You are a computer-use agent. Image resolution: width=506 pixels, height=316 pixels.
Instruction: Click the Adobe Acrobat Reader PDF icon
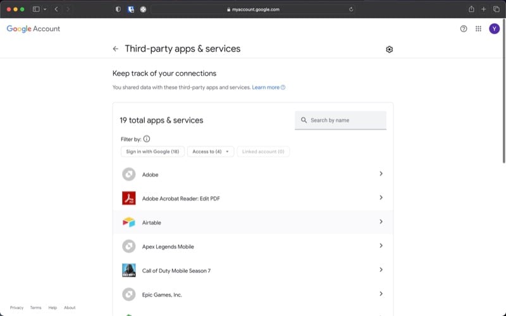129,198
